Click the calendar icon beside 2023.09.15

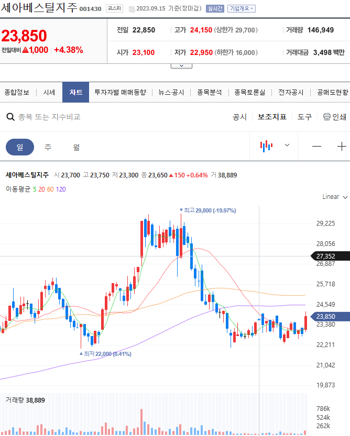(132, 9)
